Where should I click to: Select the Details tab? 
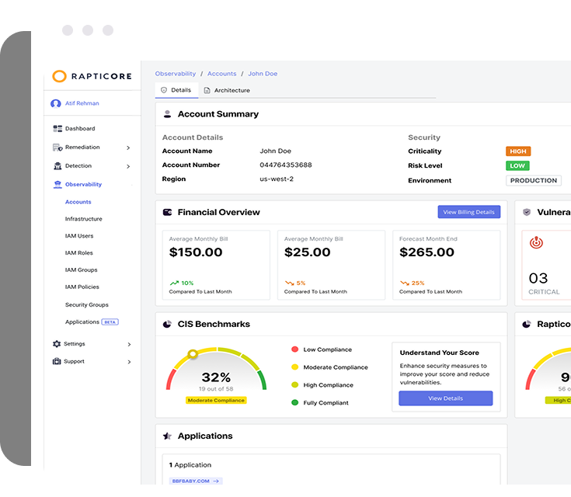click(x=176, y=90)
